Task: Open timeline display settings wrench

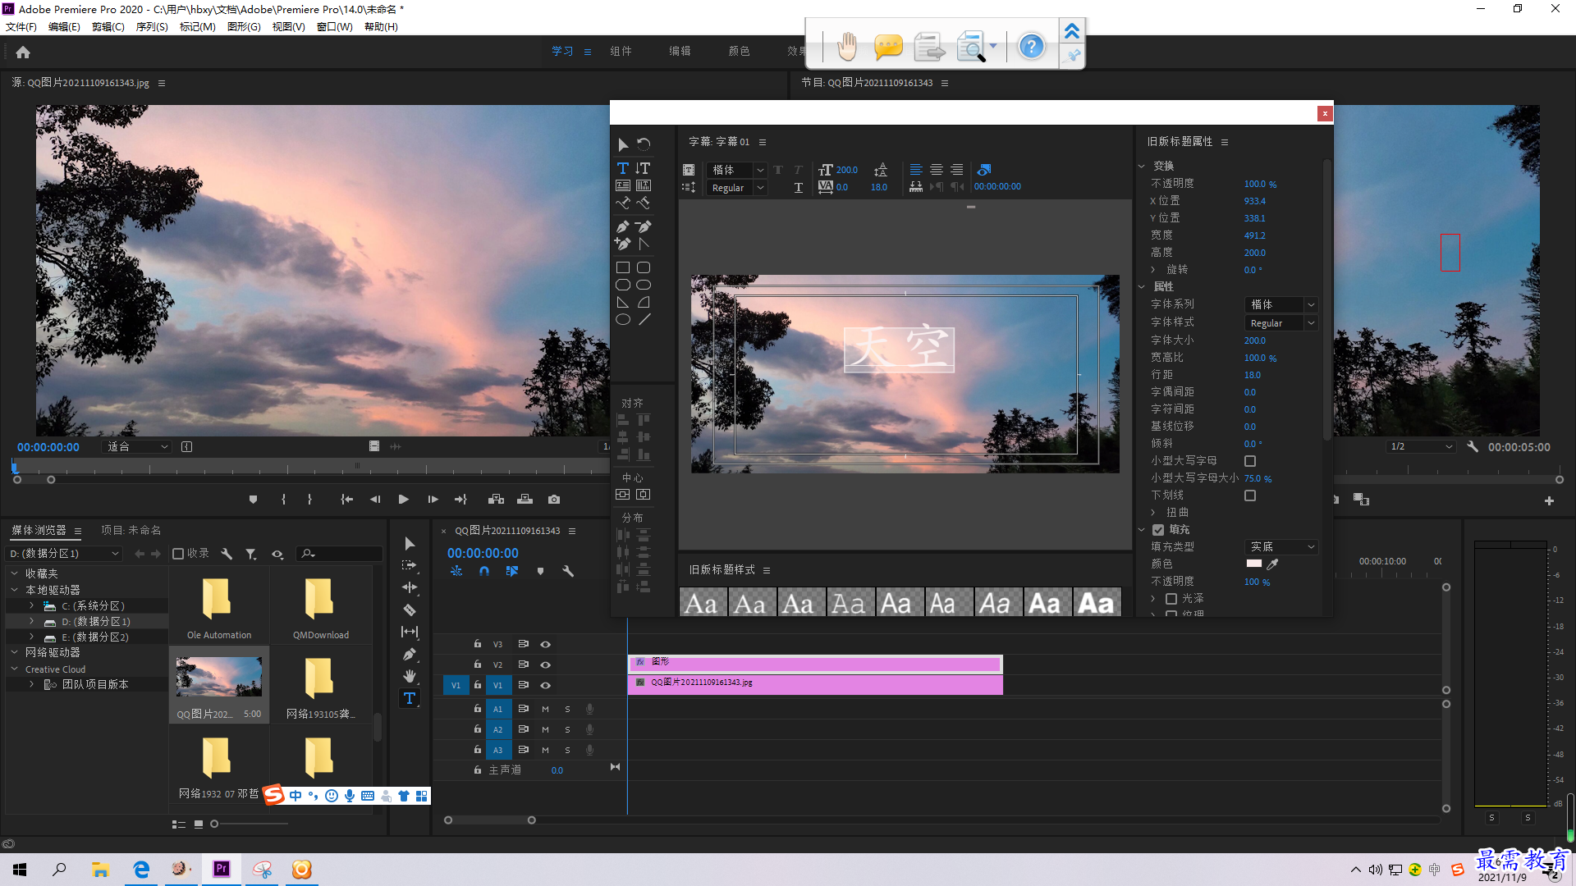Action: [568, 571]
